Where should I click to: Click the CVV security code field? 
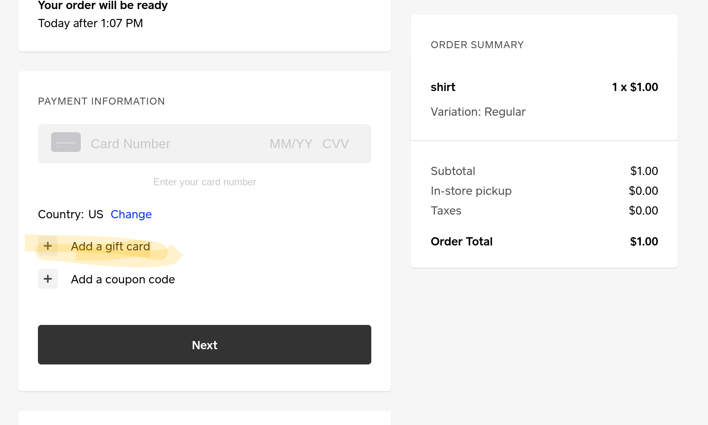[335, 144]
